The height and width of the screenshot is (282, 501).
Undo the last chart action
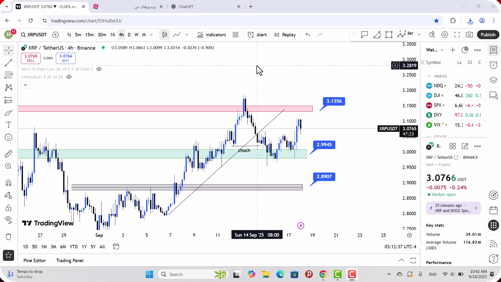pyautogui.click(x=308, y=35)
